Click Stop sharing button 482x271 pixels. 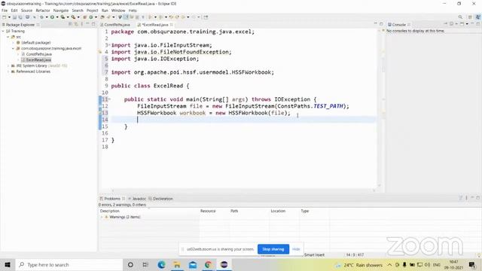click(x=273, y=249)
